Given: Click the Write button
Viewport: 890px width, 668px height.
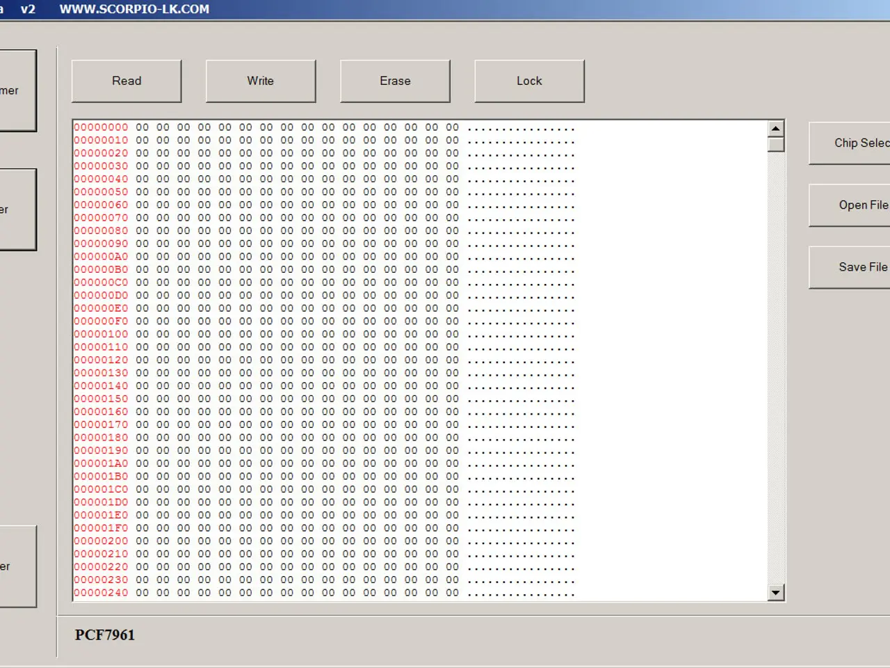Looking at the screenshot, I should (261, 81).
